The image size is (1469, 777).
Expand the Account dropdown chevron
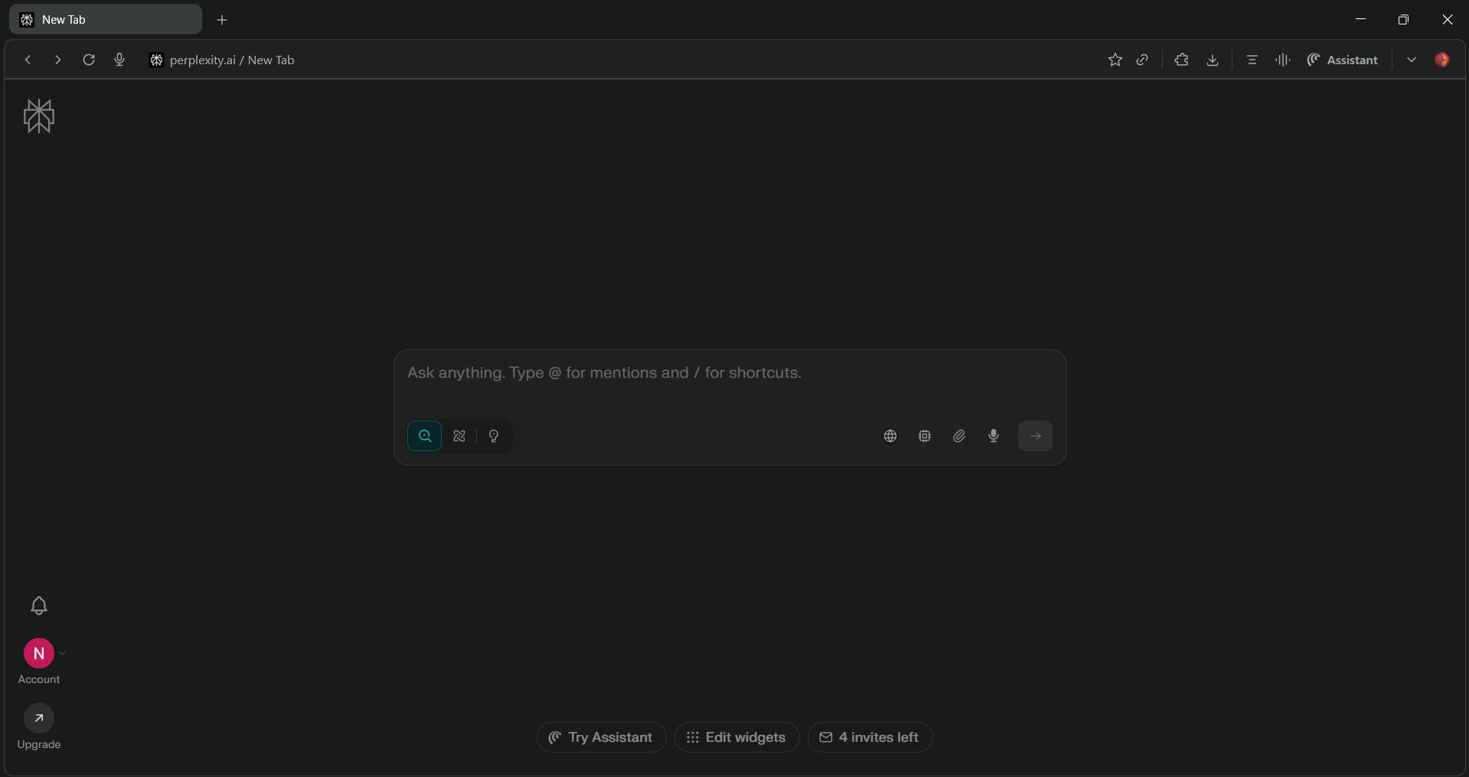[x=63, y=655]
